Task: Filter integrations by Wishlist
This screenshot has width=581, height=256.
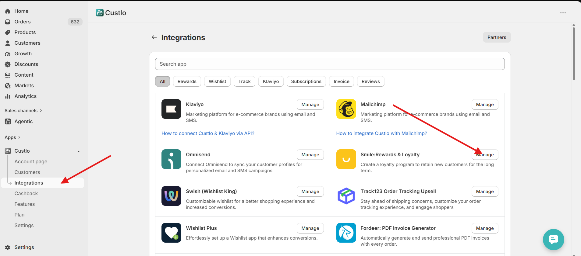Action: (x=218, y=81)
